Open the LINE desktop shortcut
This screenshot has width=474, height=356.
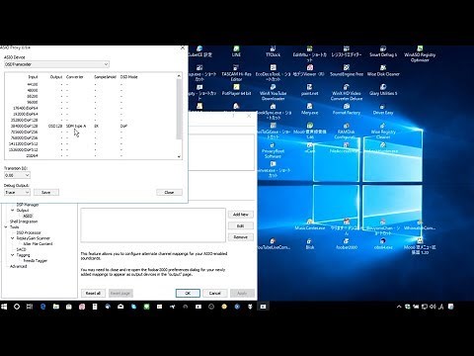click(236, 51)
